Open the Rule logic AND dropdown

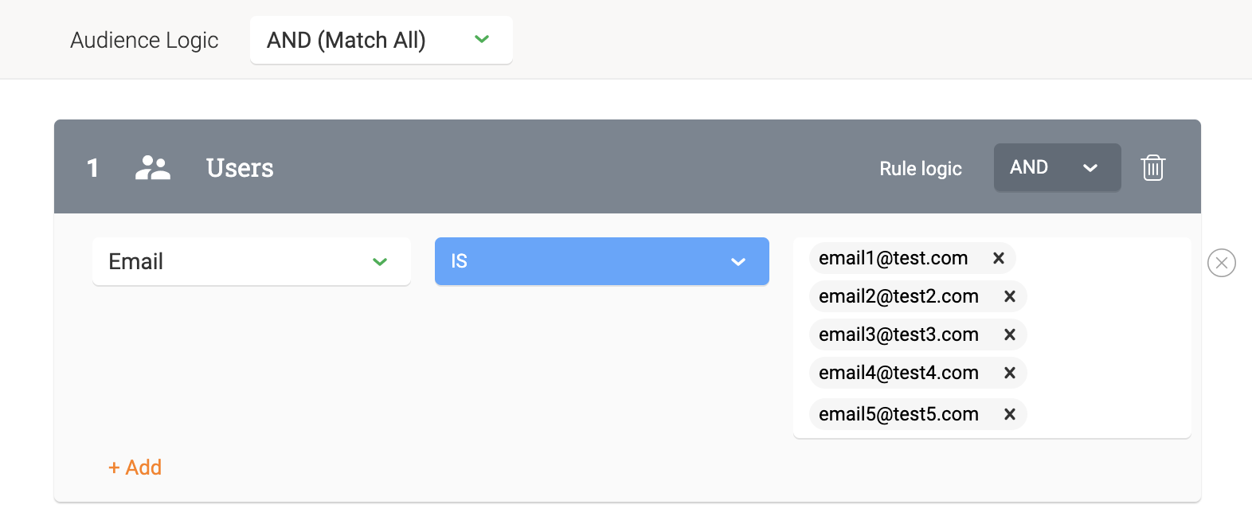coord(1057,167)
